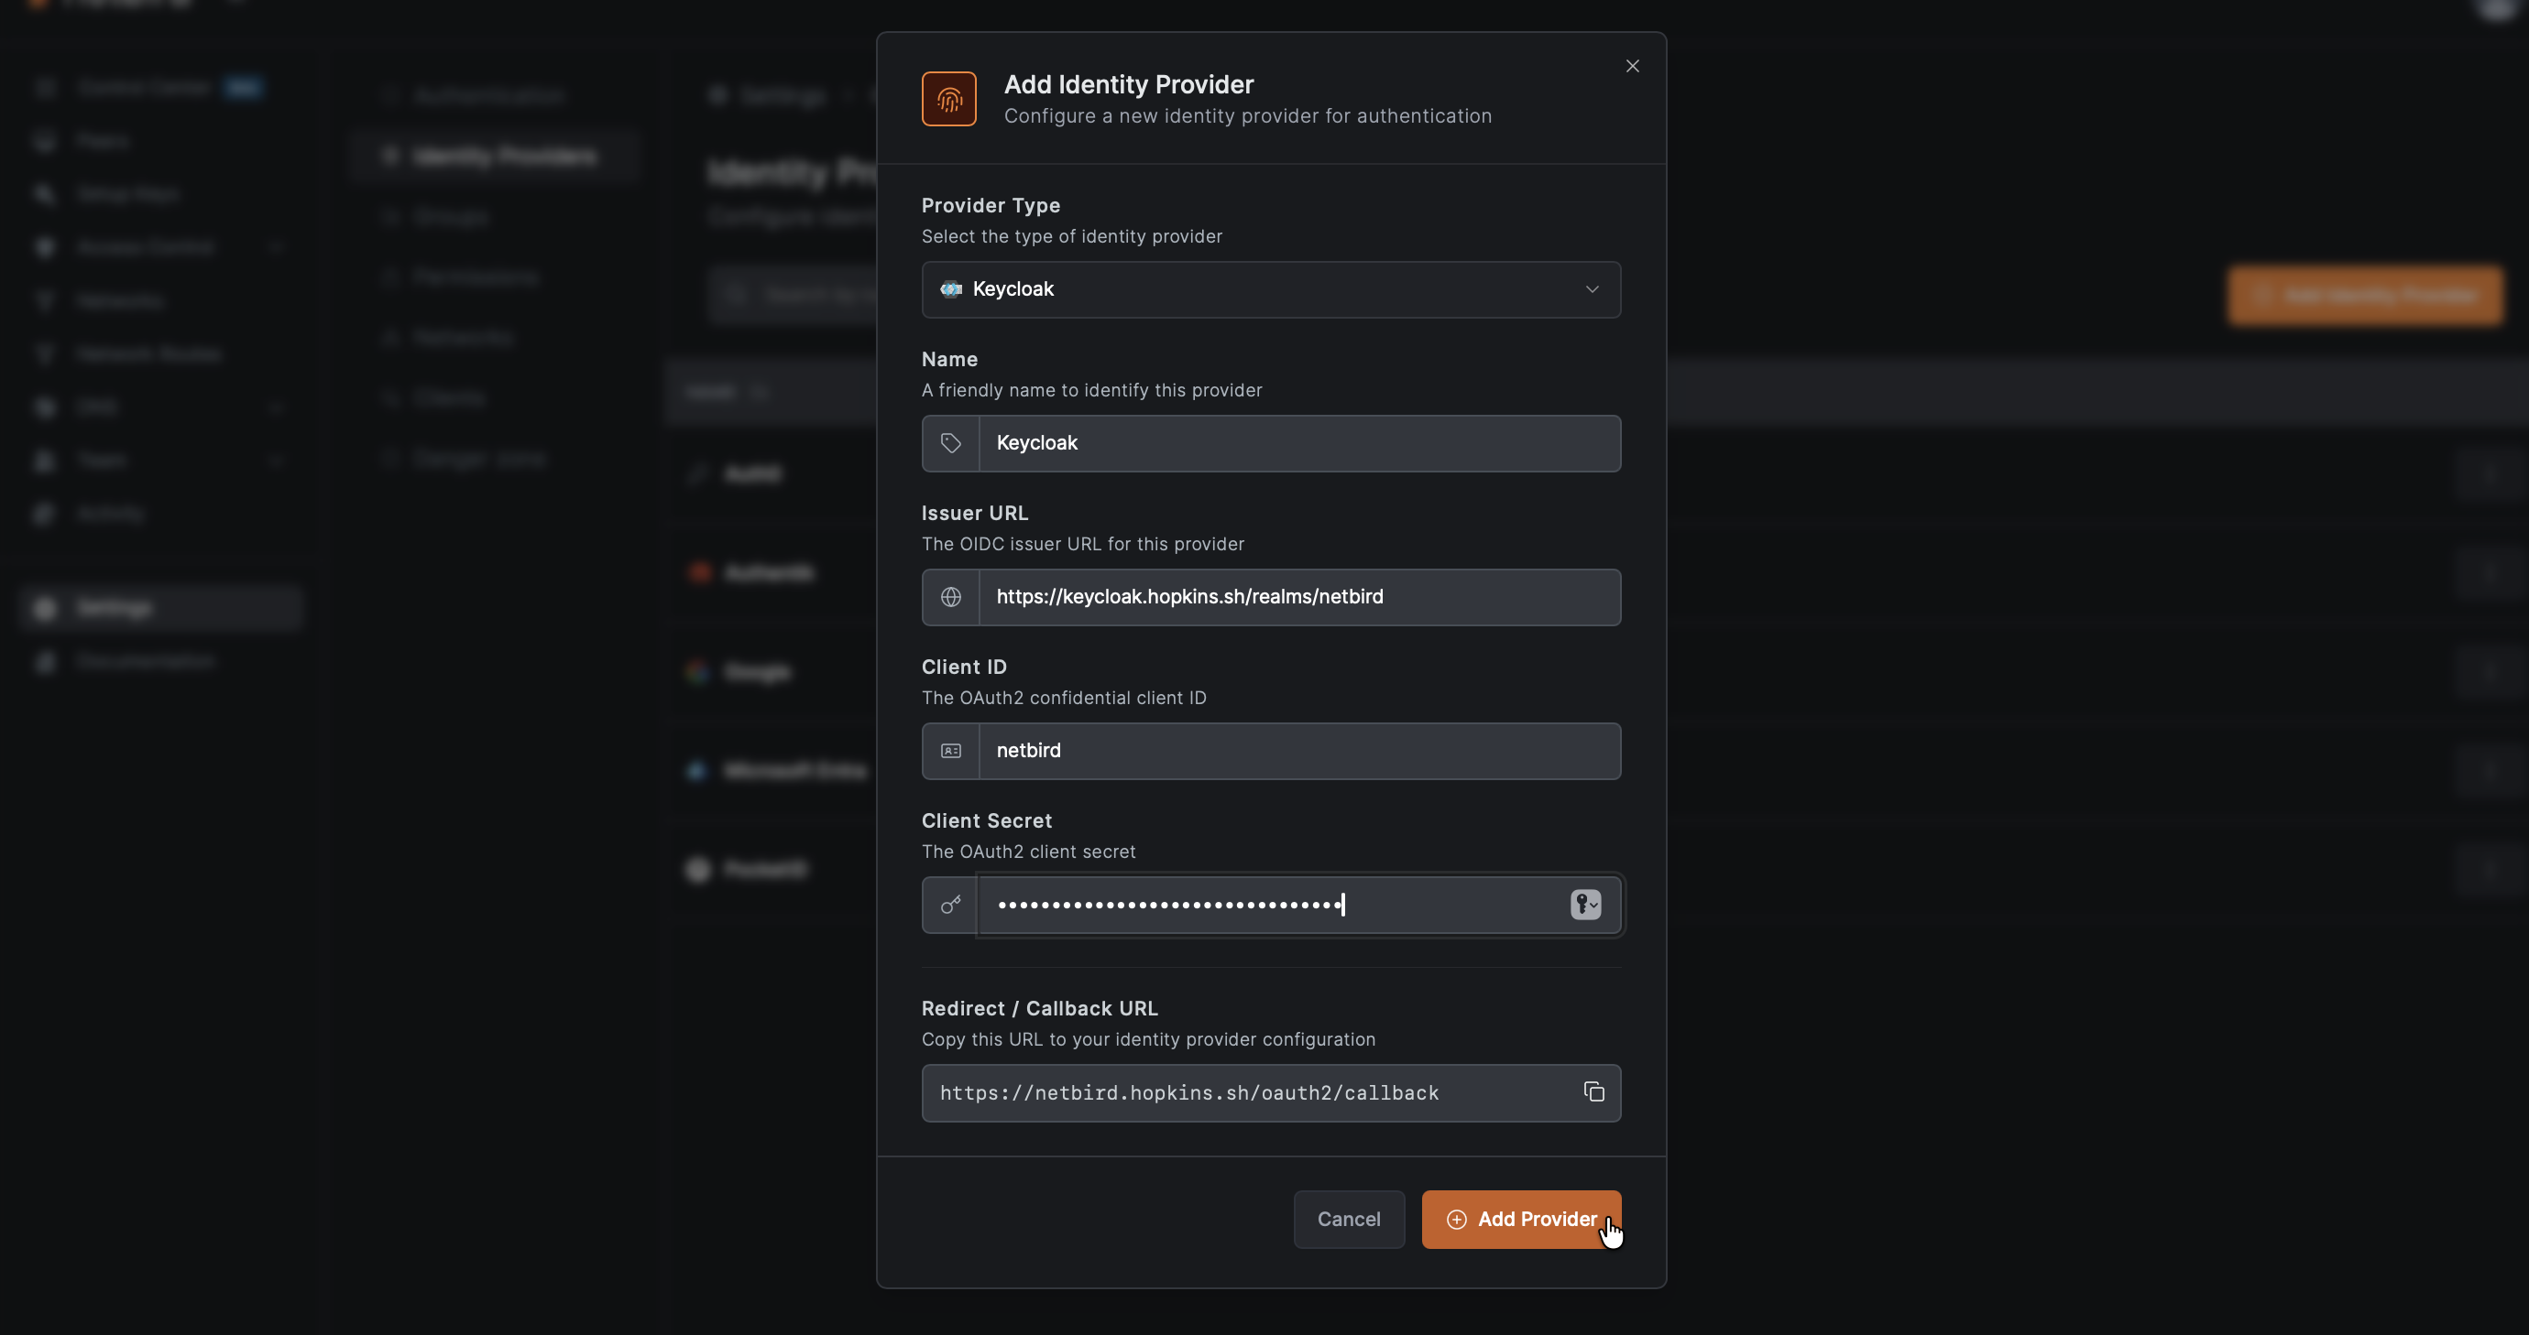2529x1335 pixels.
Task: Click the globe icon beside Issuer URL
Action: (x=950, y=596)
